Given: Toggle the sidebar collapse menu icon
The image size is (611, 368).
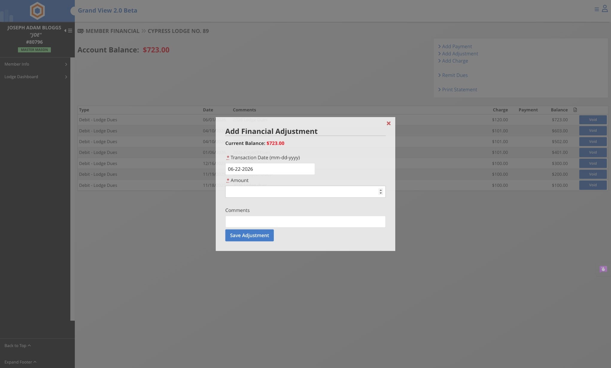Looking at the screenshot, I should (x=68, y=31).
